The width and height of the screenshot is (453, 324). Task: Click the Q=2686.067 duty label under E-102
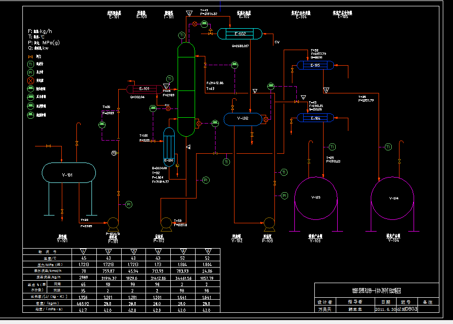[x=240, y=46]
